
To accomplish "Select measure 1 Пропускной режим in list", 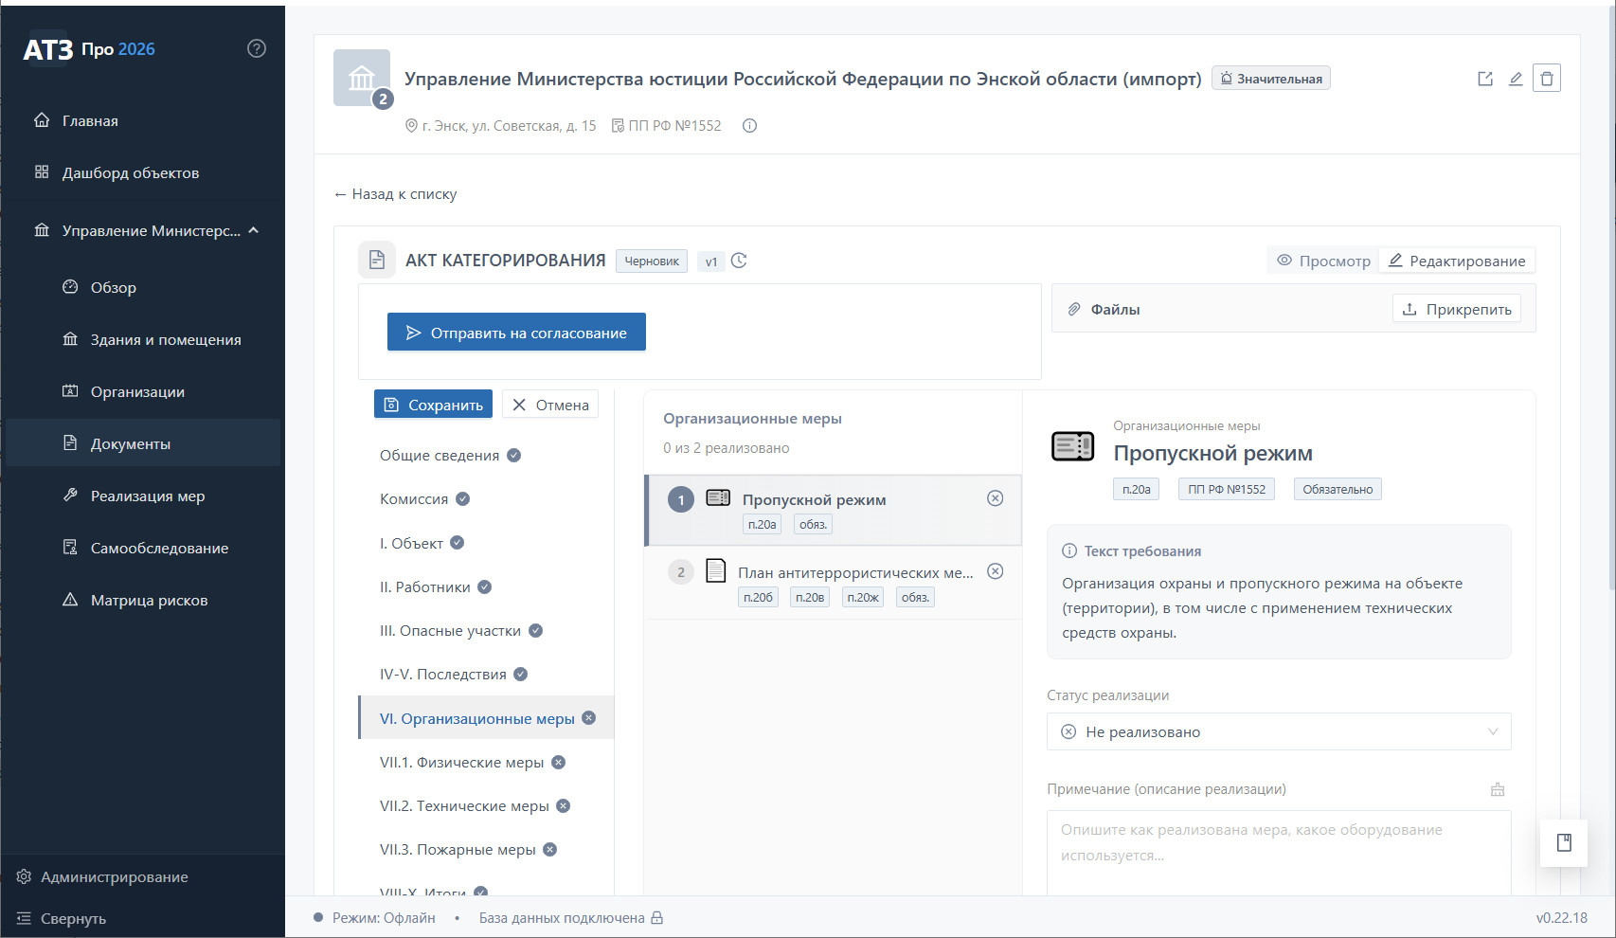I will click(x=833, y=510).
